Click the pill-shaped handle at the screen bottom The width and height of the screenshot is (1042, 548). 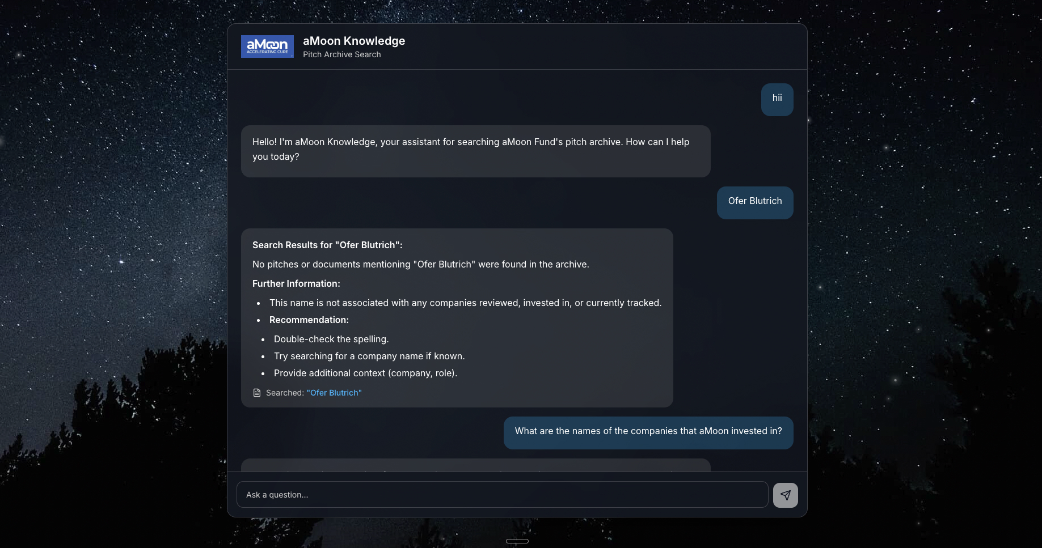point(517,541)
